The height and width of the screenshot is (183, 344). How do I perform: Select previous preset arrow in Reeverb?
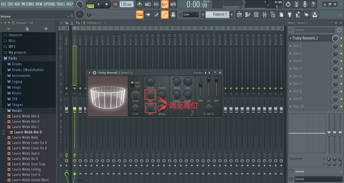(x=205, y=73)
